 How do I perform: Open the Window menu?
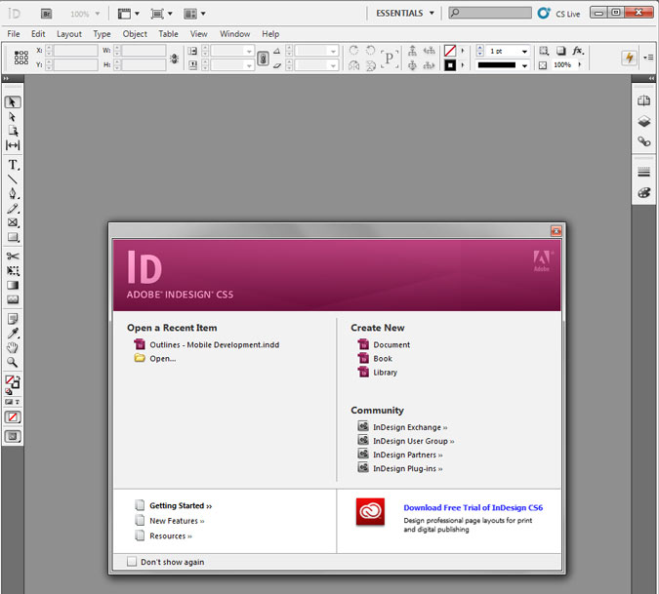coord(234,34)
